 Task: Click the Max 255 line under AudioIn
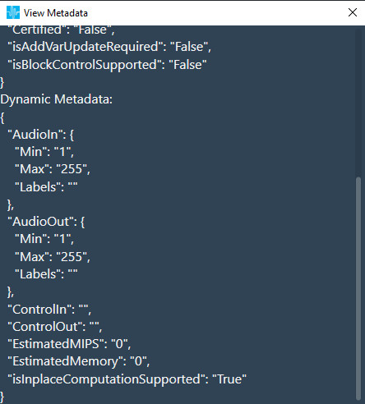[x=53, y=169]
